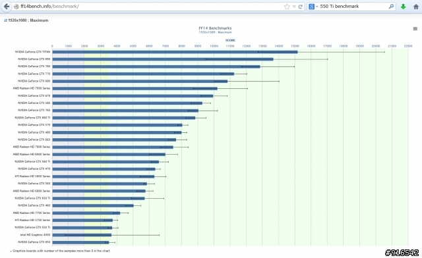Select the NVIDIA GeForce GTX 680 label
Viewport: 422px width, 258px height.
coord(34,81)
